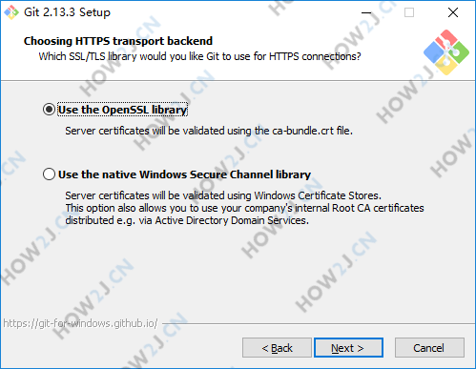Minimize the Git Setup window

pyautogui.click(x=366, y=12)
